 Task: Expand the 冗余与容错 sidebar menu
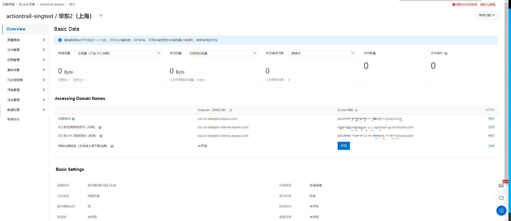point(25,80)
